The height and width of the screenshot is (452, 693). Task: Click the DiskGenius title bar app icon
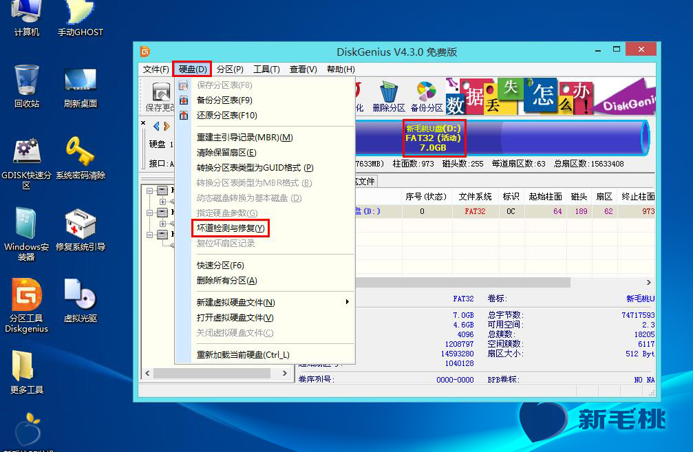pyautogui.click(x=145, y=52)
